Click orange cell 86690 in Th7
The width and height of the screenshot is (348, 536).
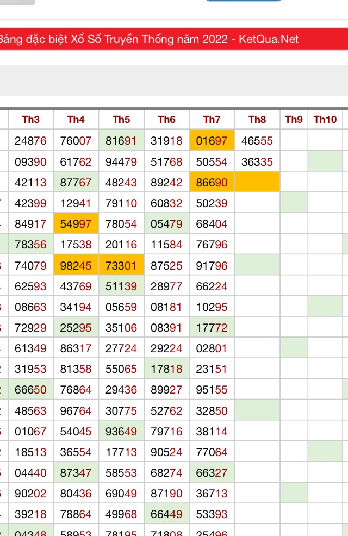(212, 182)
